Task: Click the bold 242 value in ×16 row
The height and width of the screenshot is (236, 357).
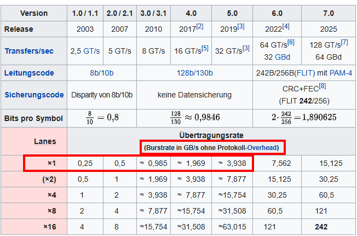Action: pyautogui.click(x=321, y=227)
